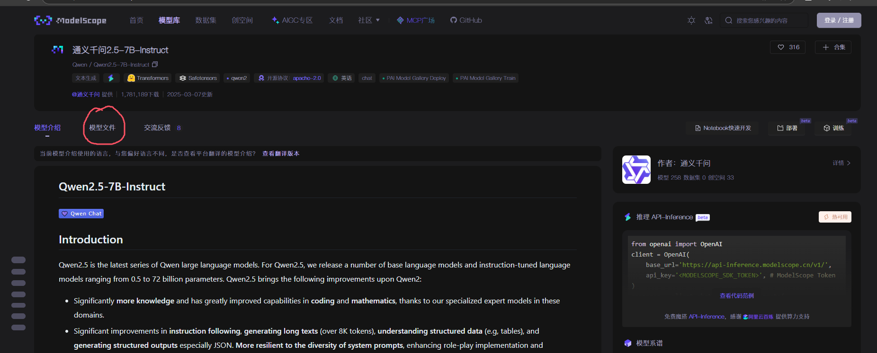Image resolution: width=877 pixels, height=353 pixels.
Task: Click the author name 通义千问
Action: coord(695,164)
